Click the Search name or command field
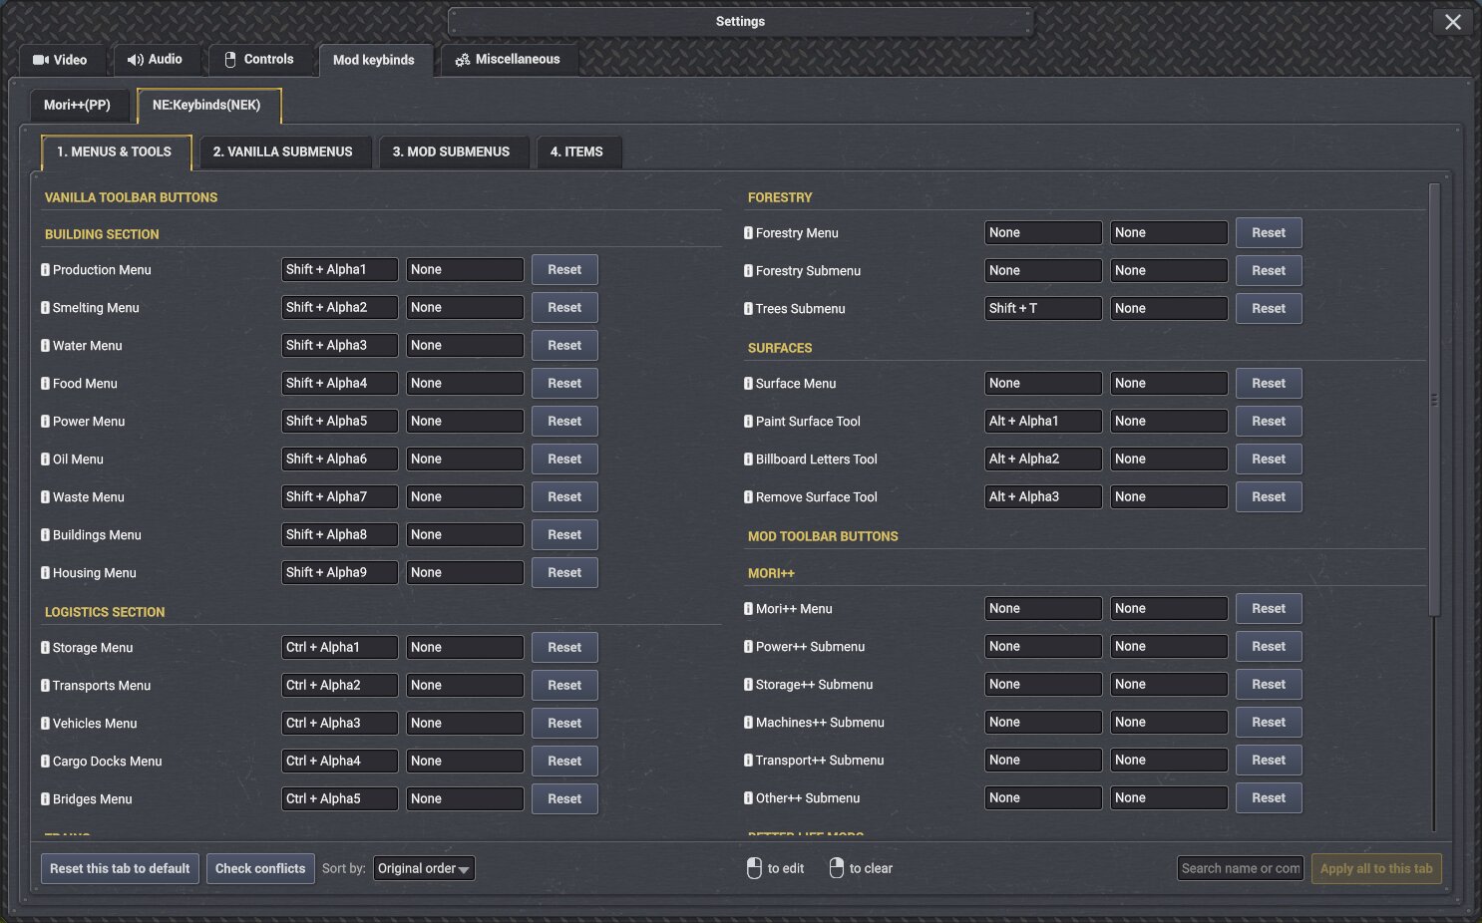Image resolution: width=1482 pixels, height=923 pixels. click(1241, 869)
